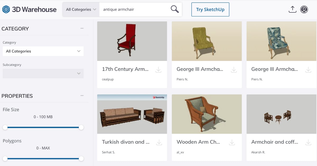Screen dimensions: 317x166
Task: Open the Category filter dropdown
Action: (x=43, y=51)
